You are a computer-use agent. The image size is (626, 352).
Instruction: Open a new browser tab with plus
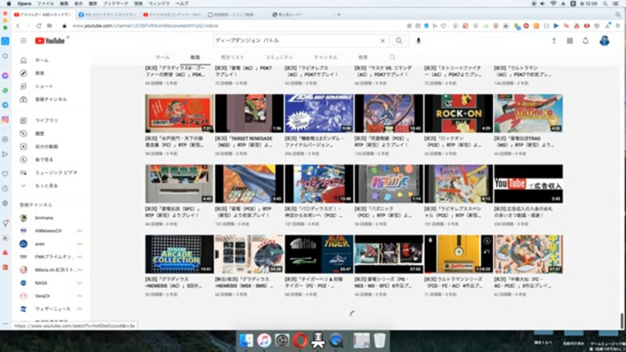click(338, 15)
